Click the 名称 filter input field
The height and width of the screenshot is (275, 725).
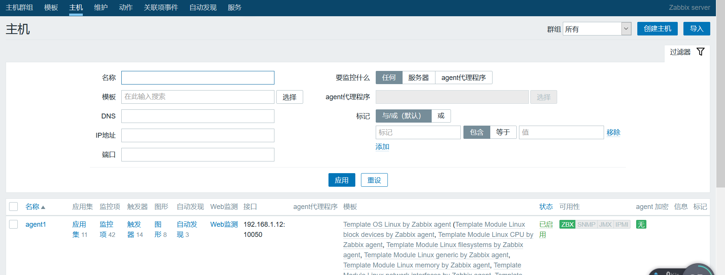point(198,78)
